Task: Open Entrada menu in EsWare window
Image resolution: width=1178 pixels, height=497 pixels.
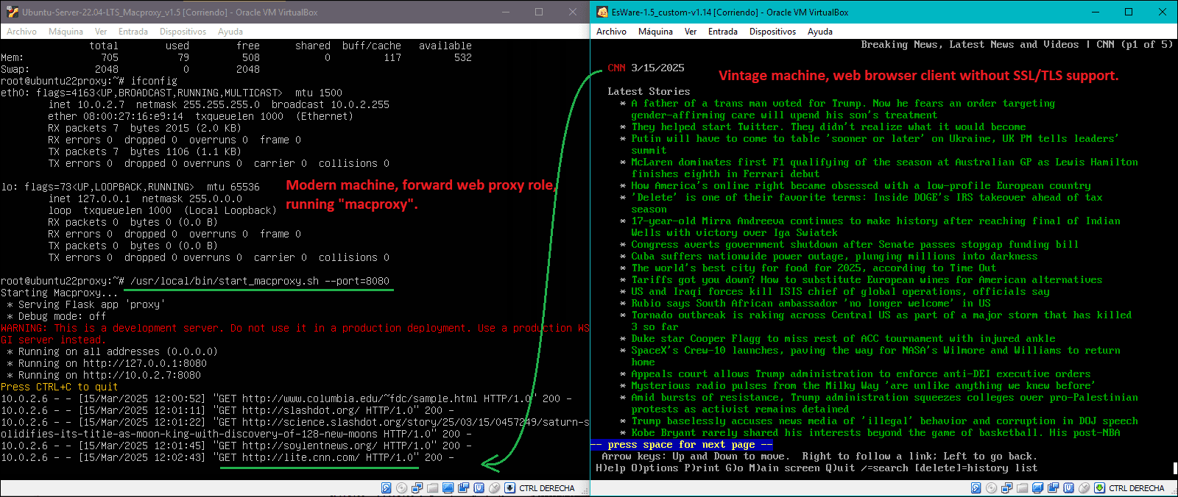Action: [x=723, y=32]
